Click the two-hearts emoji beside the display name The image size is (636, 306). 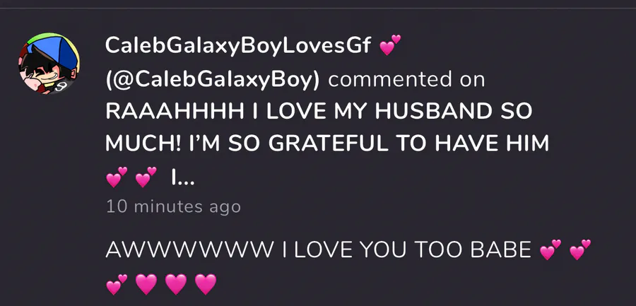pos(390,45)
